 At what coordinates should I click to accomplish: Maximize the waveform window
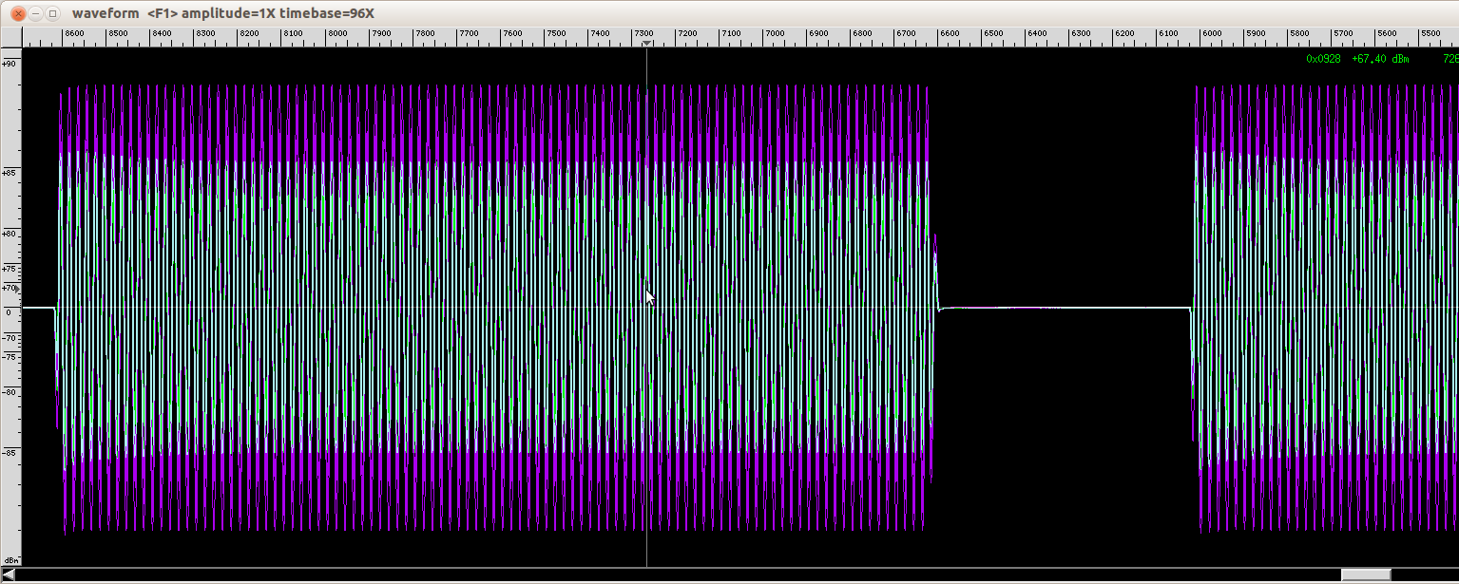point(52,13)
